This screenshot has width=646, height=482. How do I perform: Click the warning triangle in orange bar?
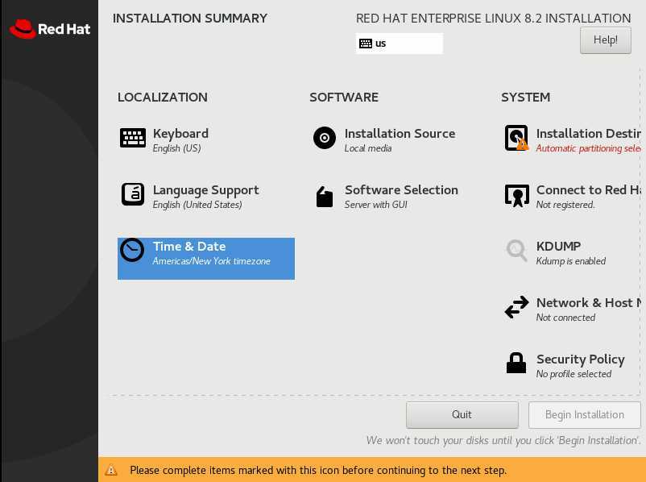pyautogui.click(x=111, y=470)
